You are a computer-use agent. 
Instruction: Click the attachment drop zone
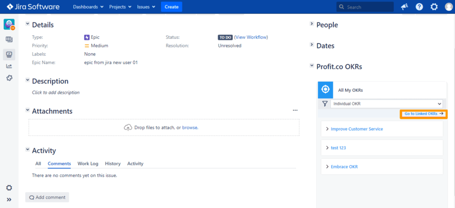point(164,127)
